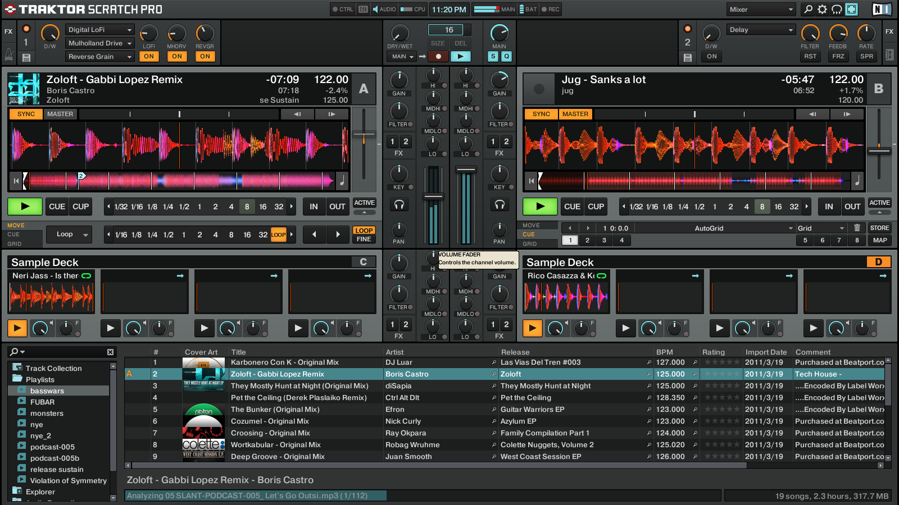Select CUE tab on Deck A panel

tap(13, 235)
